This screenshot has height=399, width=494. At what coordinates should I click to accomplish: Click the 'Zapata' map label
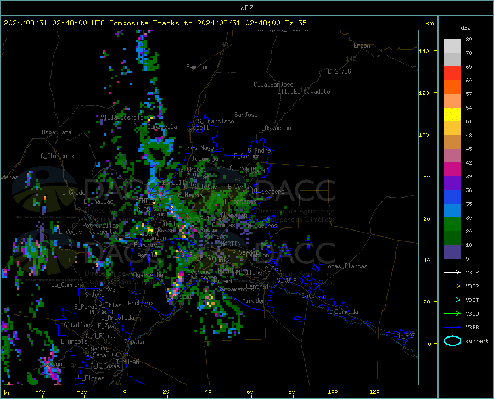click(x=134, y=342)
